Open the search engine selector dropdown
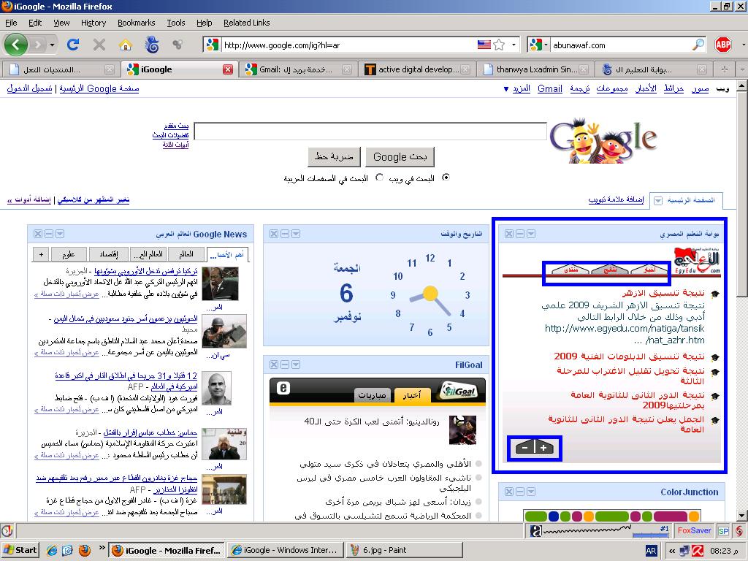Image resolution: width=748 pixels, height=561 pixels. (546, 45)
